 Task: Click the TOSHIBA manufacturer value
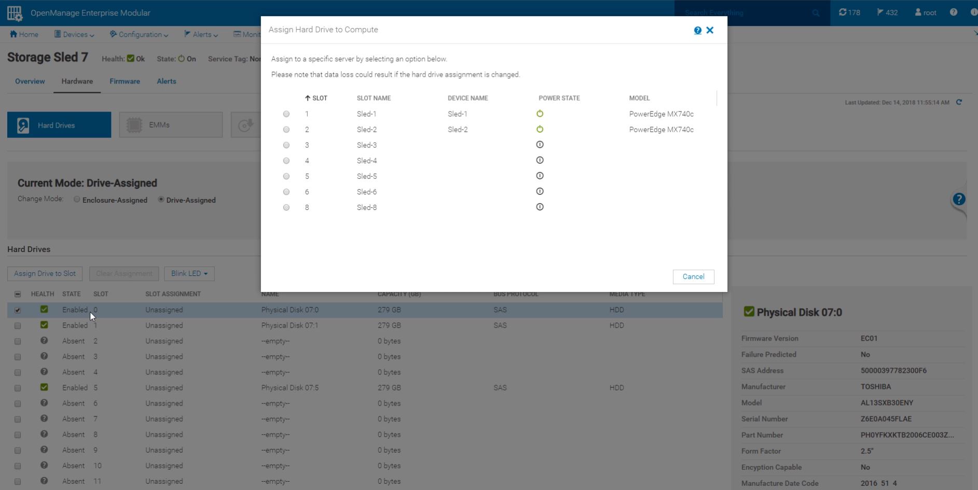tap(876, 387)
